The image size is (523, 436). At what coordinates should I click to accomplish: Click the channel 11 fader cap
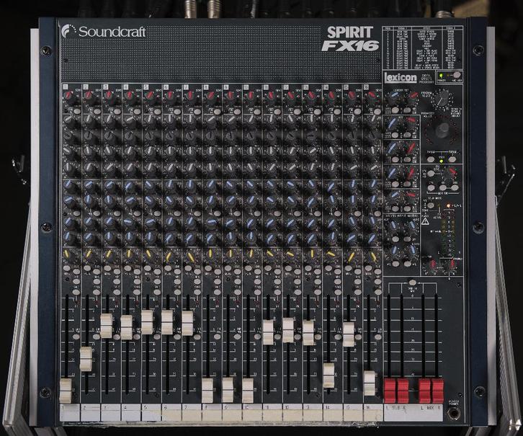tap(268, 332)
